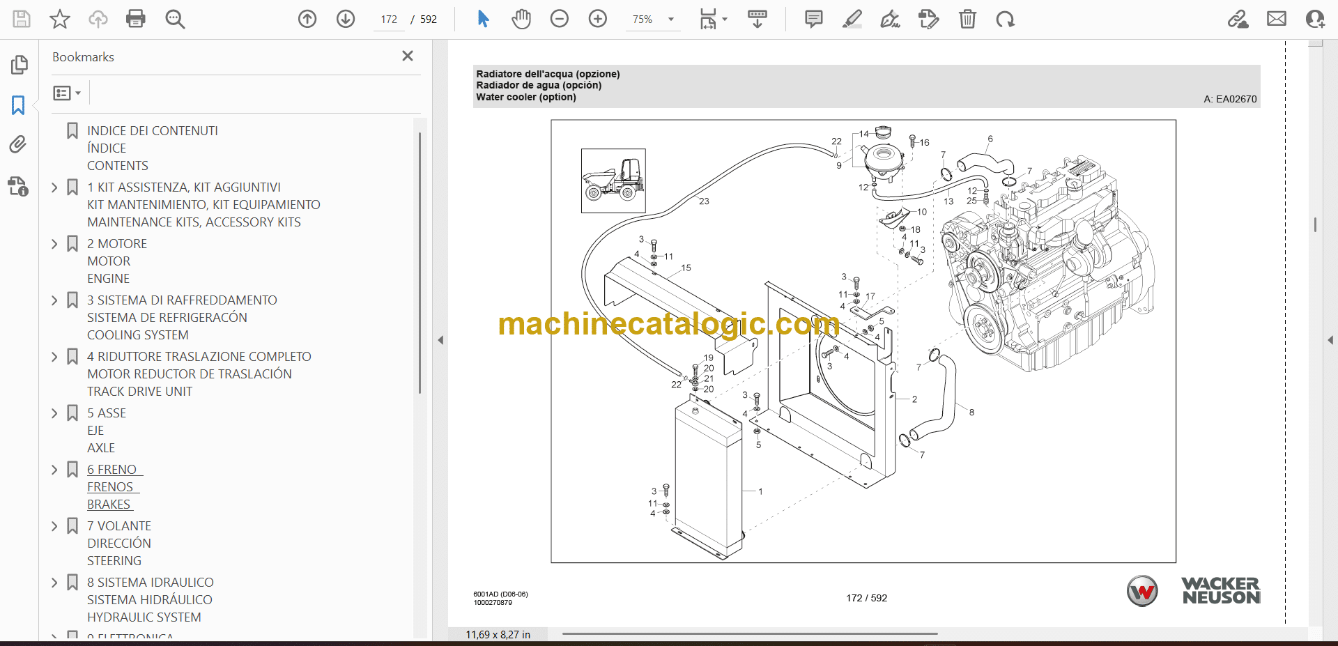Viewport: 1338px width, 646px height.
Task: Select the 5 ASSE bookmark
Action: pos(107,430)
